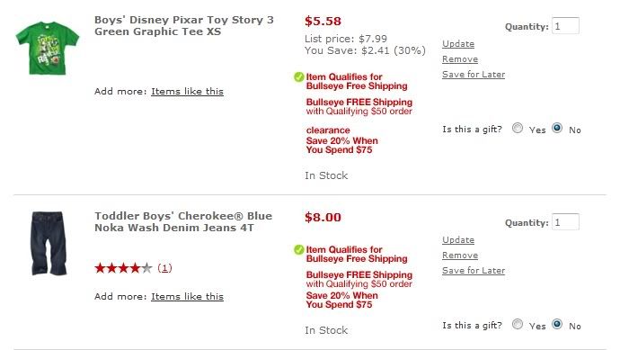Select No gift option for Toy Story tee

click(557, 128)
